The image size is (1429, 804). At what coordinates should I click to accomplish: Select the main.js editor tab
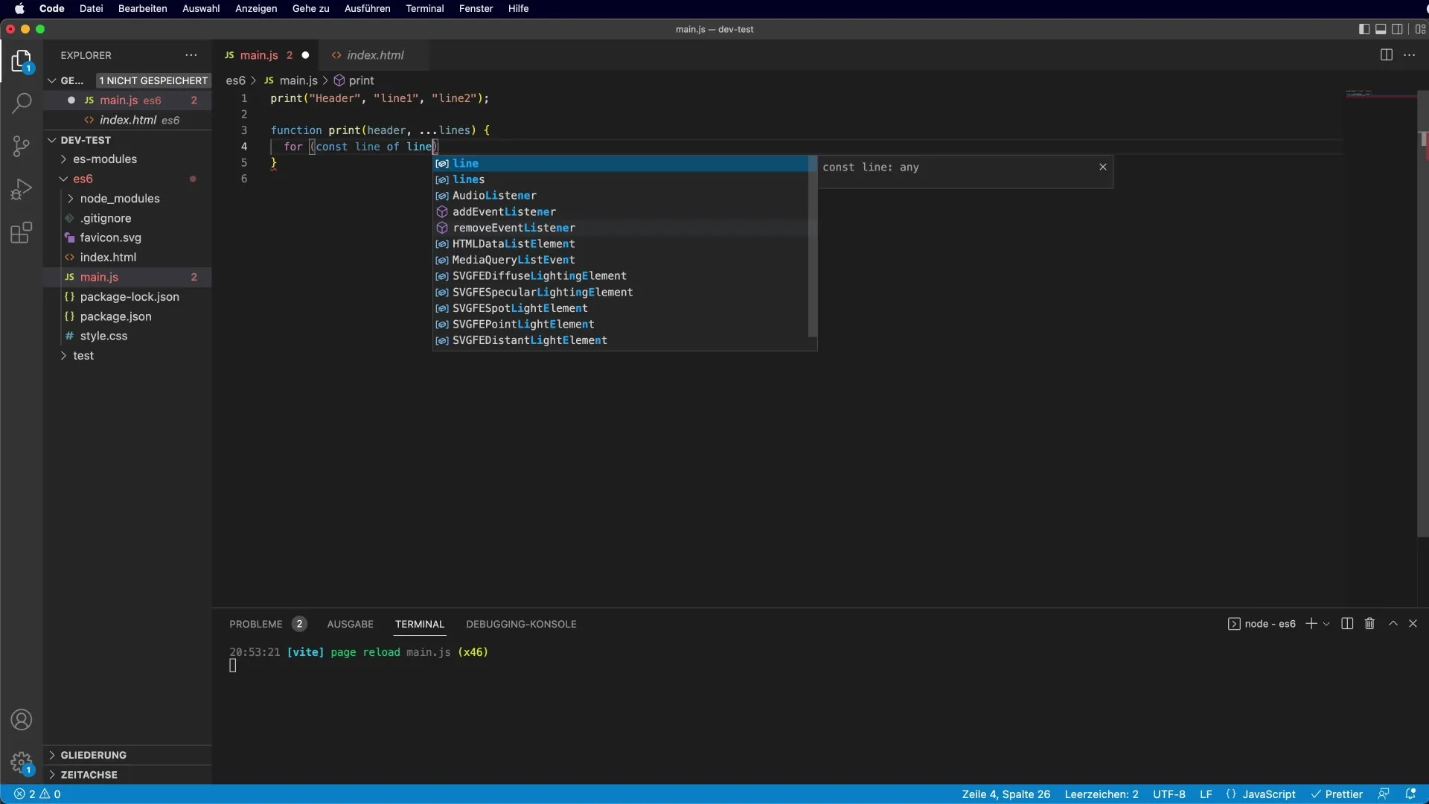pos(258,55)
